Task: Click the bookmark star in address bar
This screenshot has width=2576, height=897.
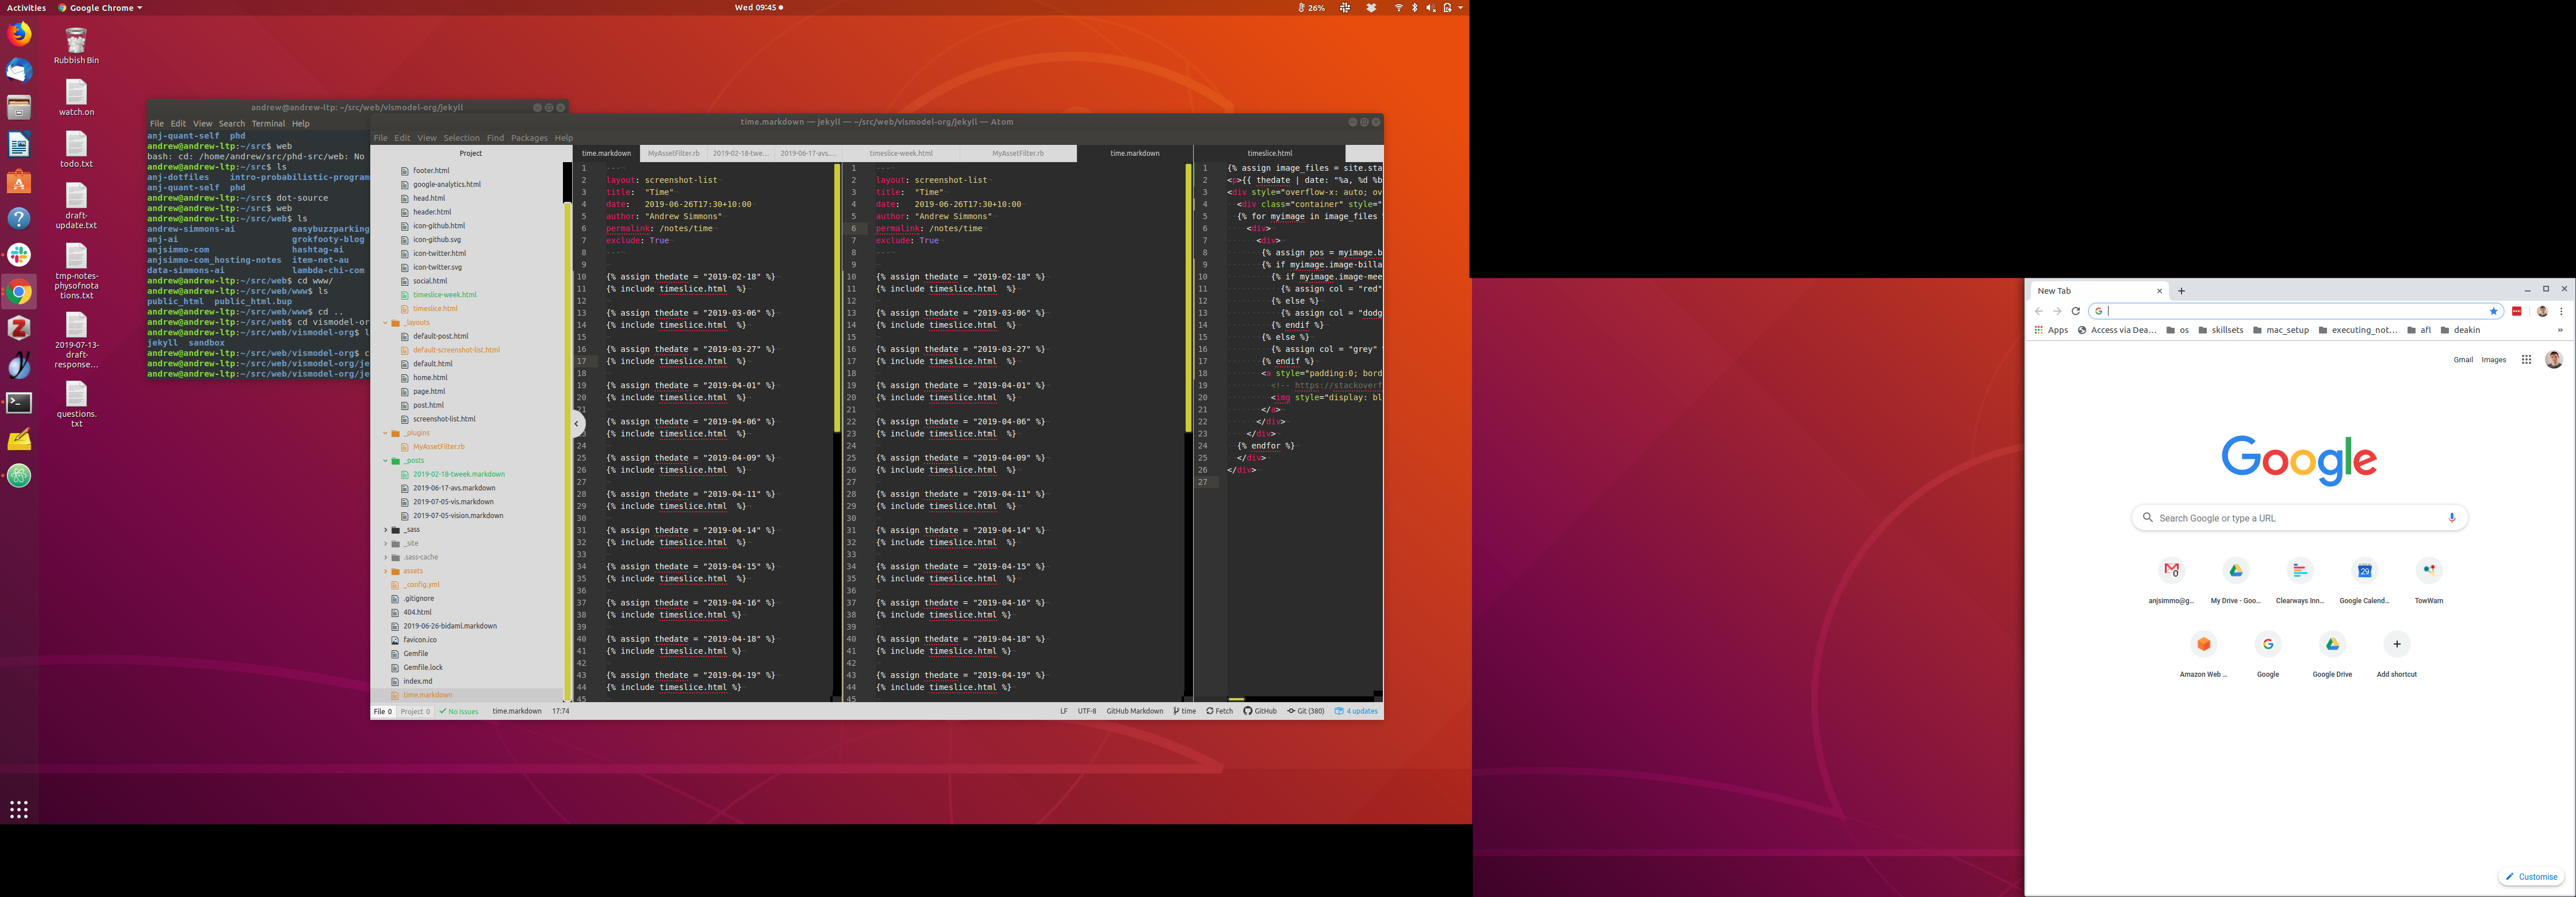Action: tap(2493, 311)
